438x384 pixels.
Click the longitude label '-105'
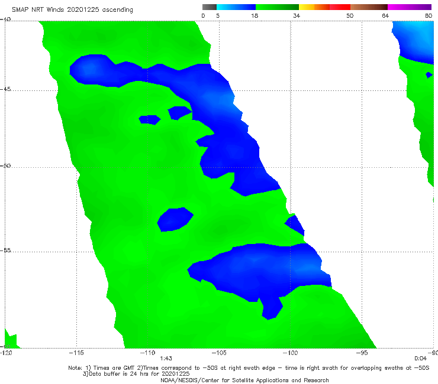[219, 353]
